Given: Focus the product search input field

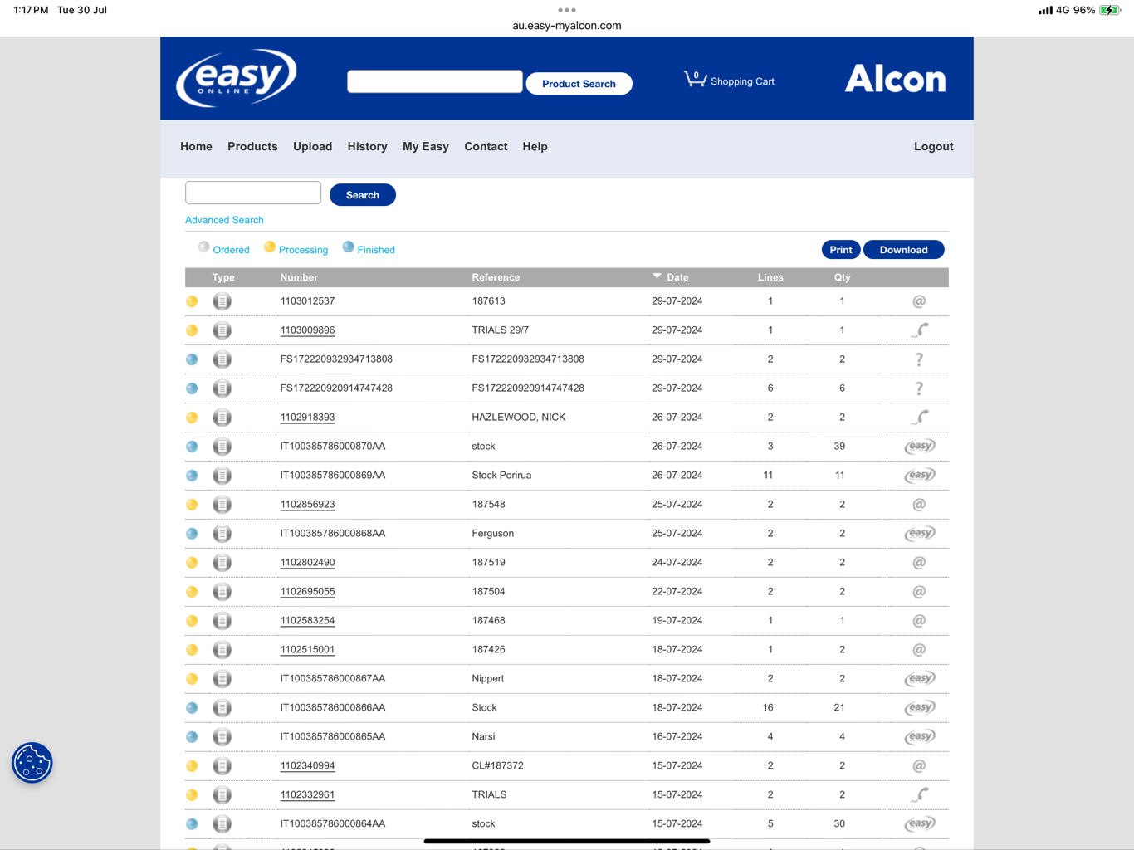Looking at the screenshot, I should [x=435, y=81].
